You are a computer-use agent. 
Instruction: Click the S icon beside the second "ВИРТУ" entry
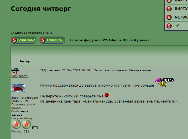coord(169,9)
